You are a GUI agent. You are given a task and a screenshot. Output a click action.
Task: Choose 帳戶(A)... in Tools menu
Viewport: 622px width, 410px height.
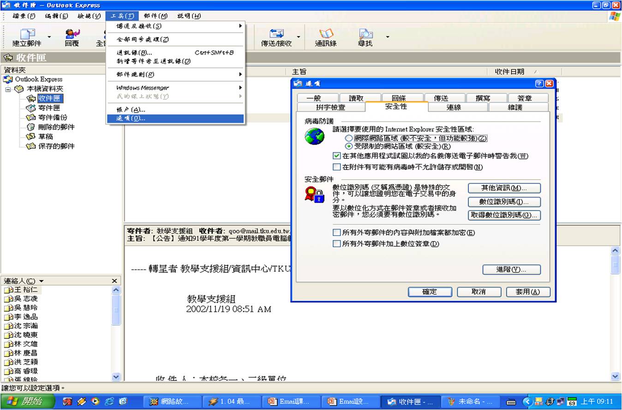pos(175,109)
